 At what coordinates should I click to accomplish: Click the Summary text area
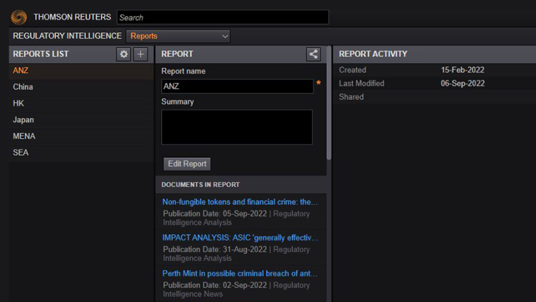pos(237,127)
